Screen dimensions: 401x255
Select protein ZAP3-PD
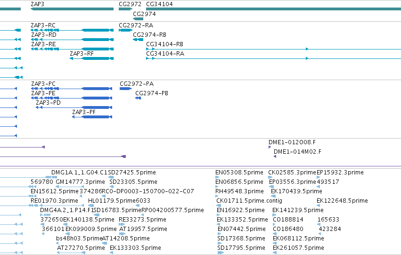coord(49,103)
